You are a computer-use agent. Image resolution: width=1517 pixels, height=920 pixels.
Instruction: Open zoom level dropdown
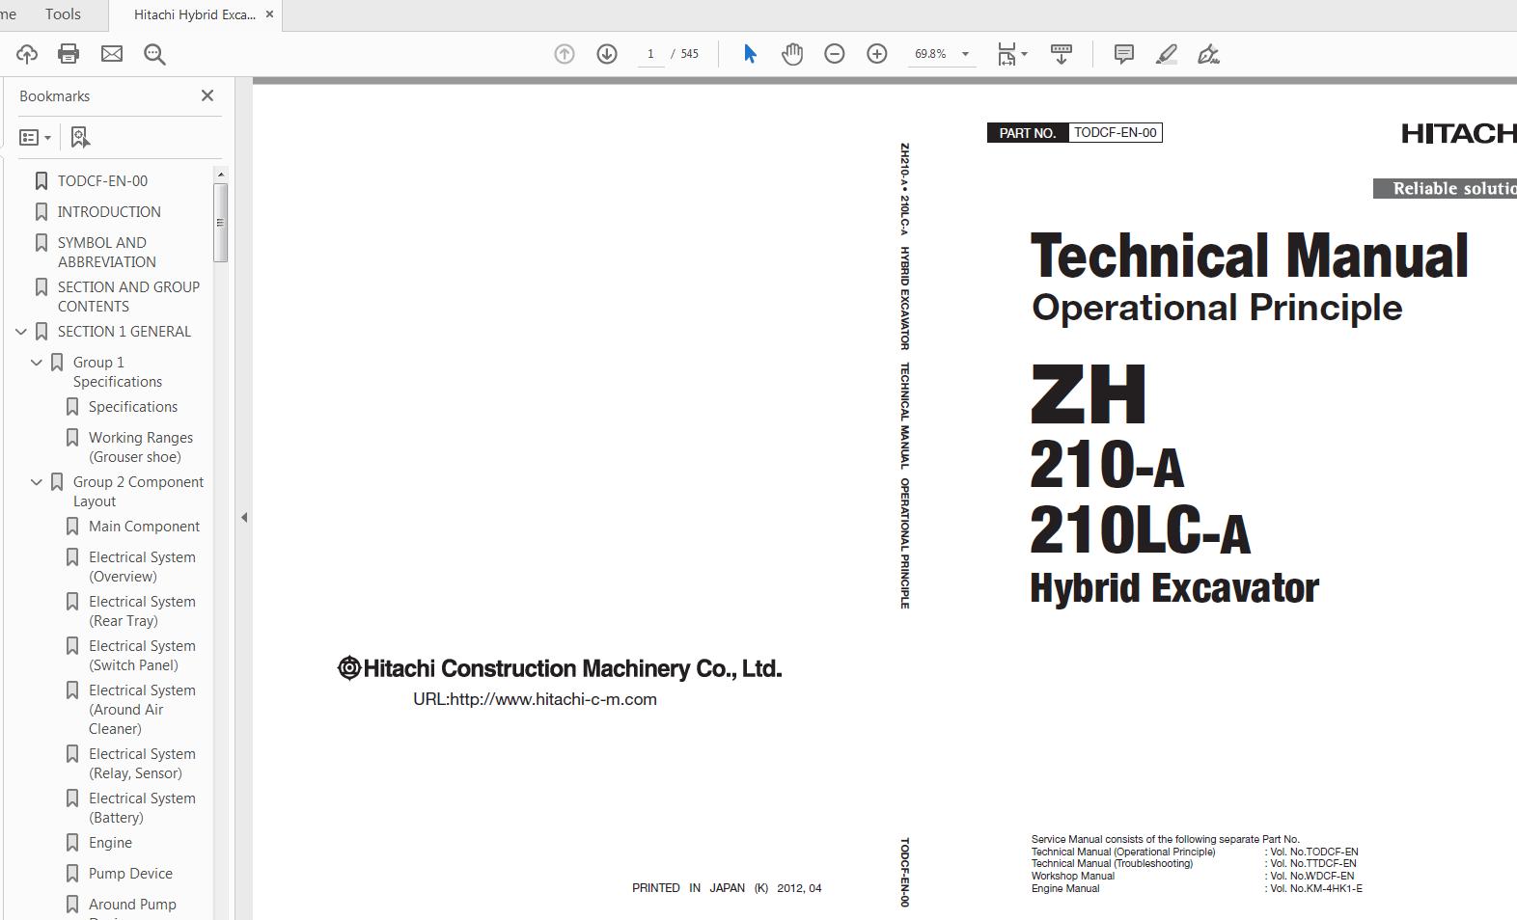click(965, 54)
